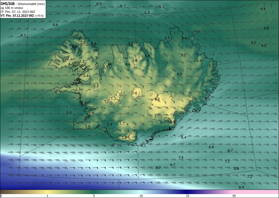Click the 2.2 value label
This screenshot has width=279, height=198.
point(96,86)
